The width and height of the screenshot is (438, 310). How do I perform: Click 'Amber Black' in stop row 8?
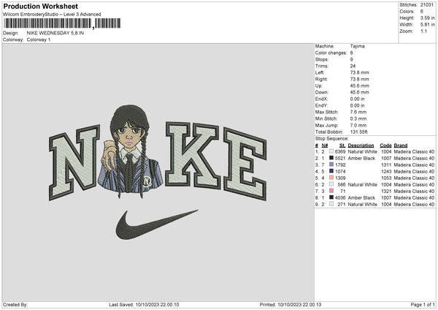pyautogui.click(x=361, y=198)
